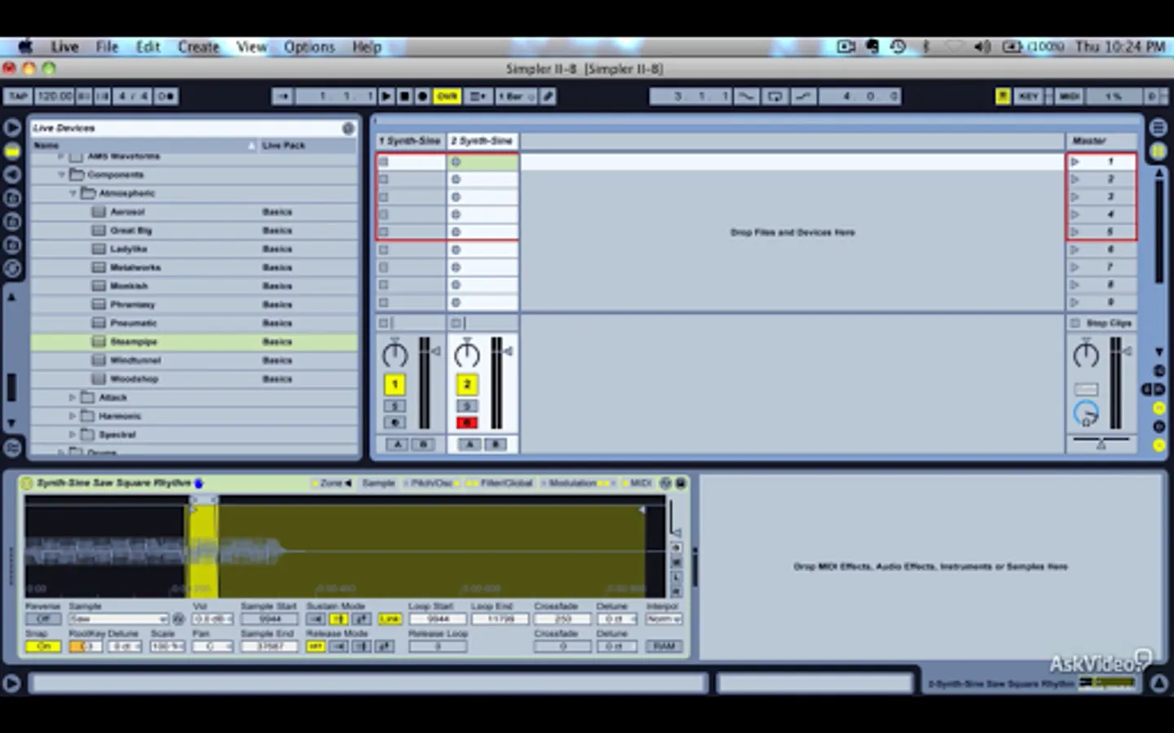Click the tempo 120.00 field
The image size is (1174, 733).
(55, 96)
